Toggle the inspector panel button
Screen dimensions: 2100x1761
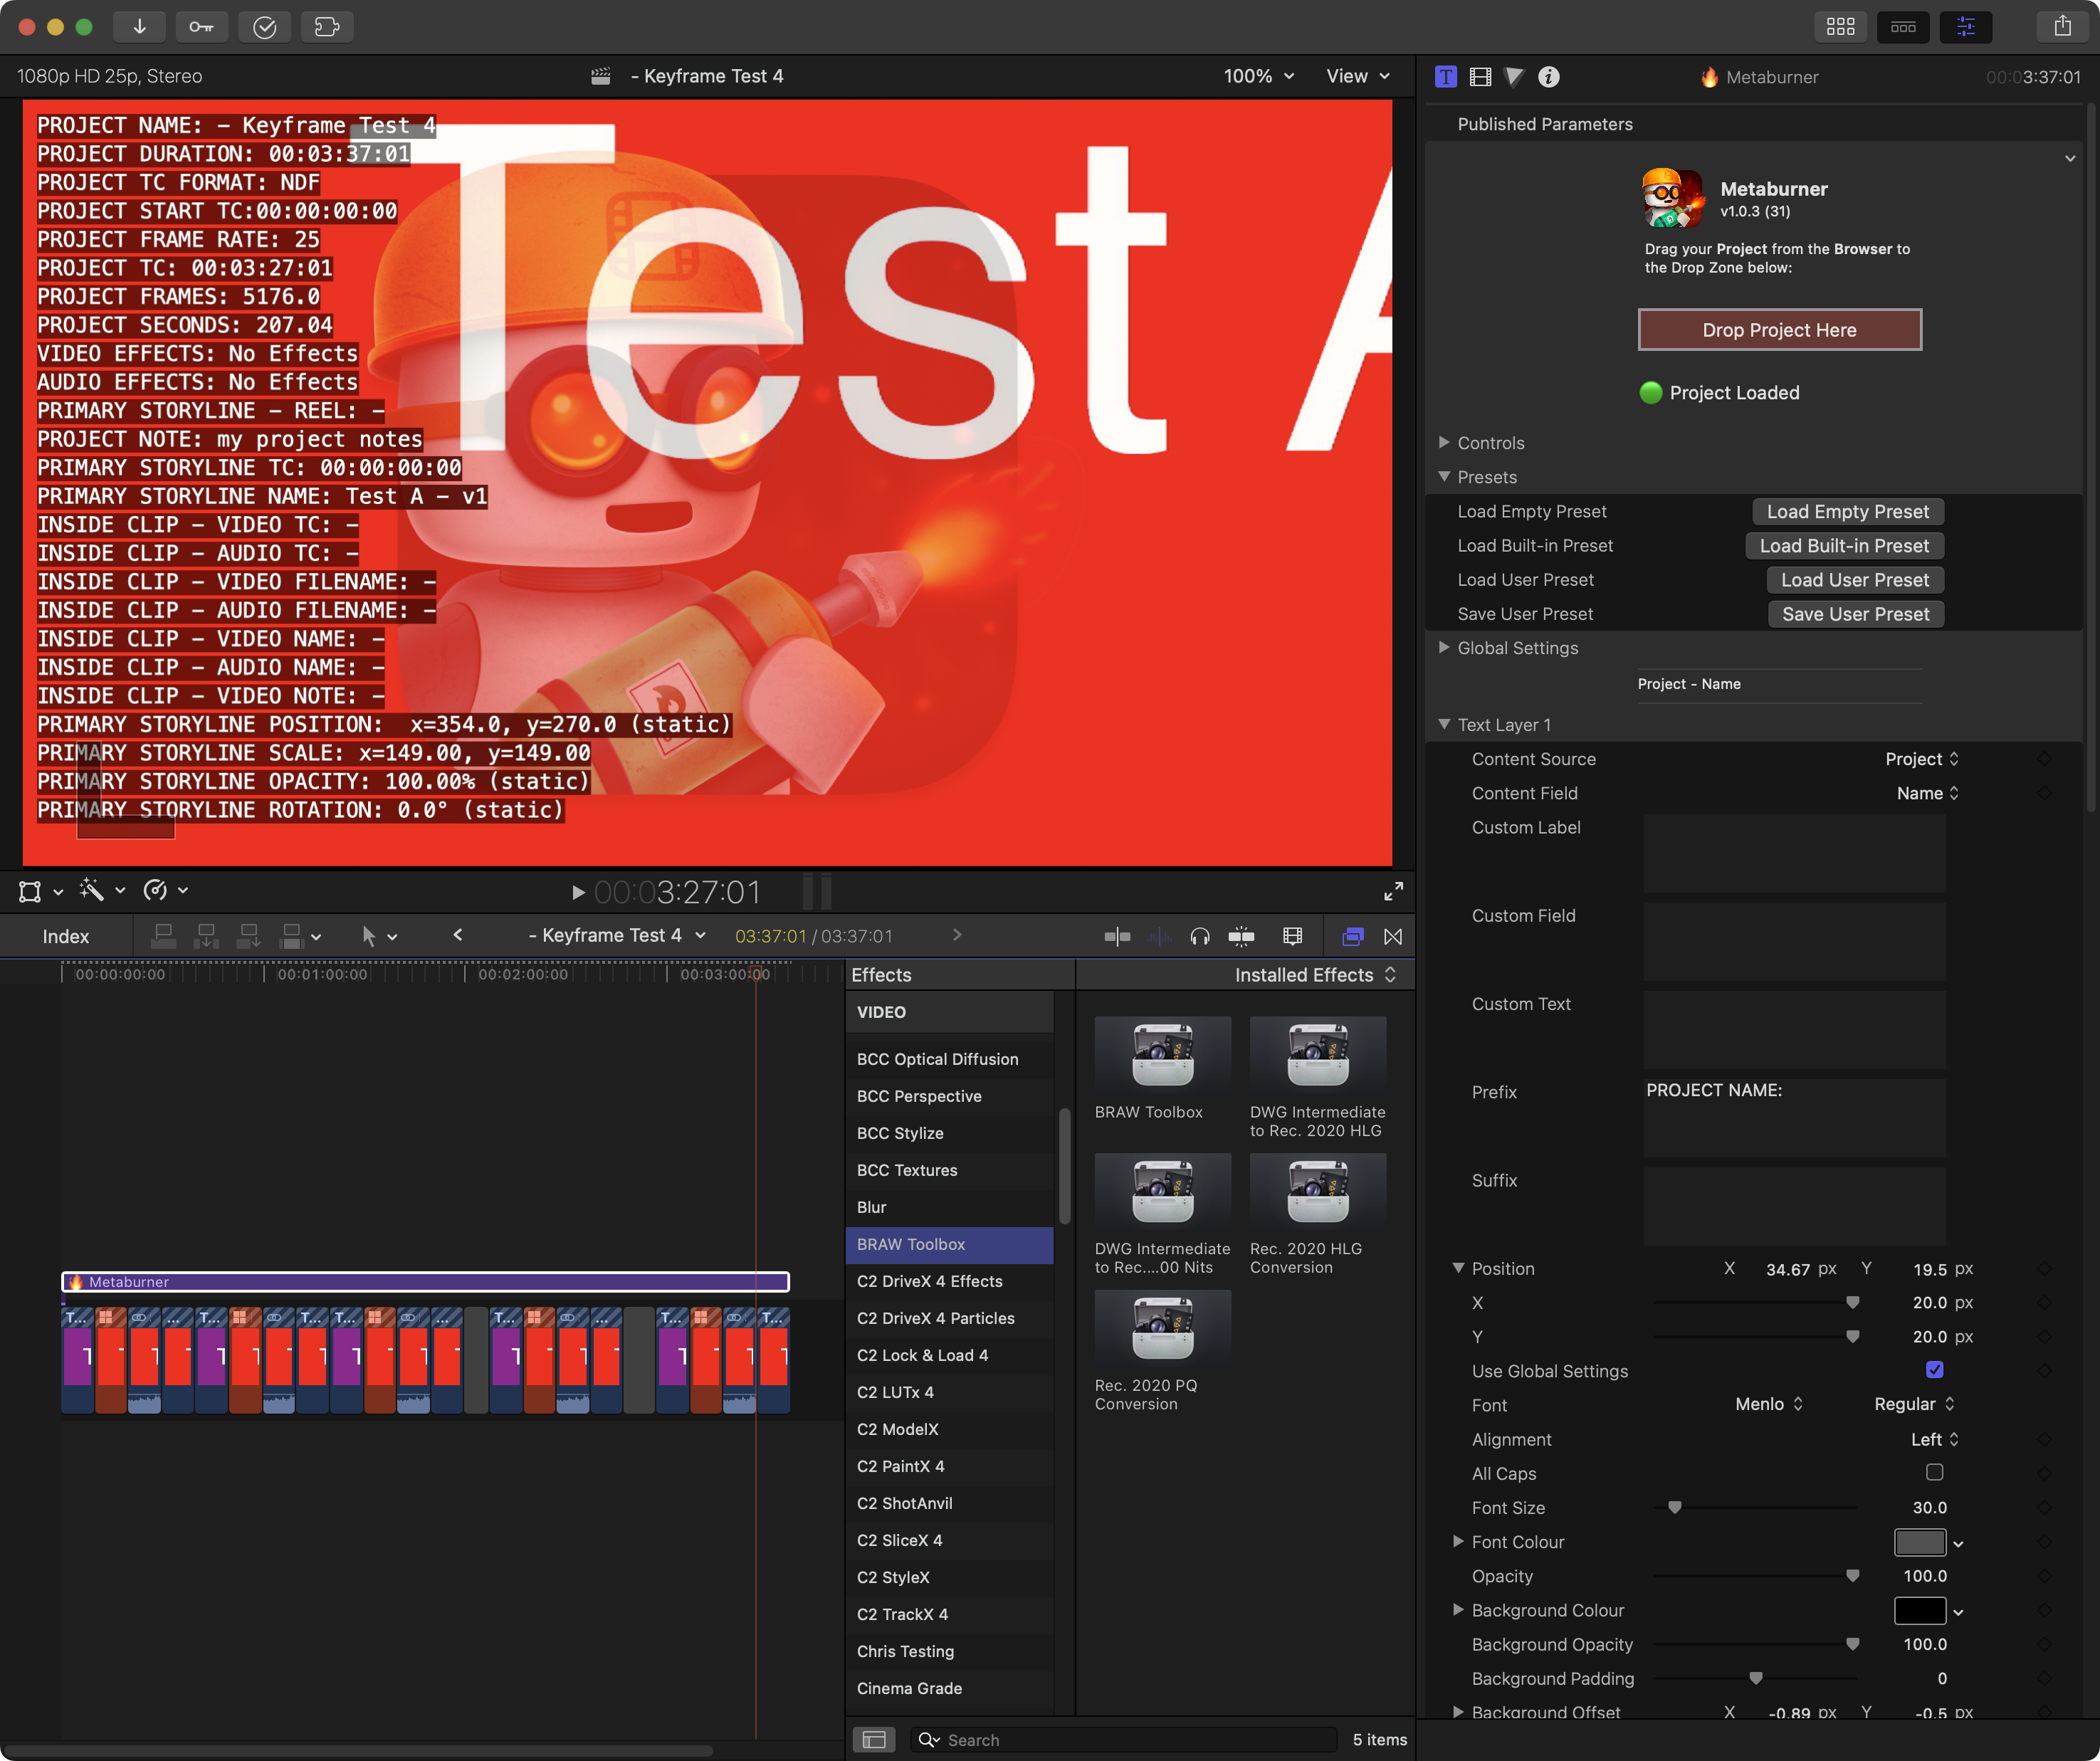(x=1965, y=27)
